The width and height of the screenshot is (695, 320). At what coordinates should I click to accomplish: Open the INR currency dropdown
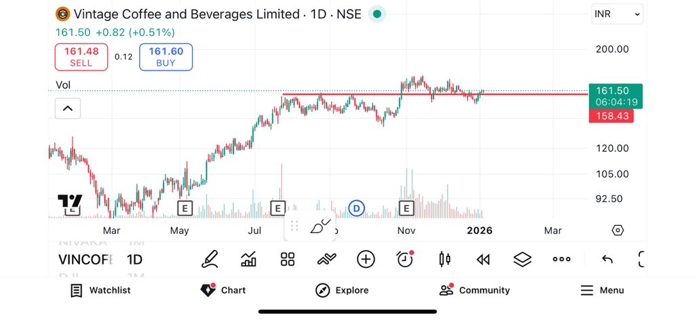618,14
